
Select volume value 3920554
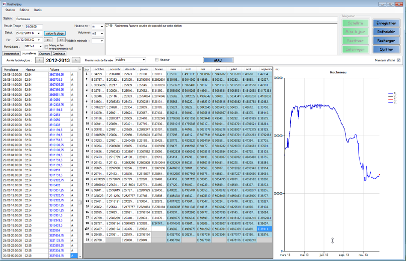click(59, 231)
